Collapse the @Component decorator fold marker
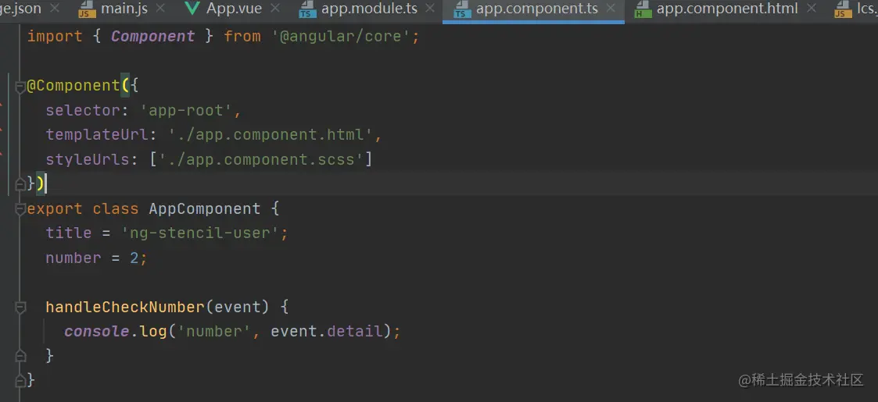This screenshot has width=878, height=402. [x=20, y=86]
